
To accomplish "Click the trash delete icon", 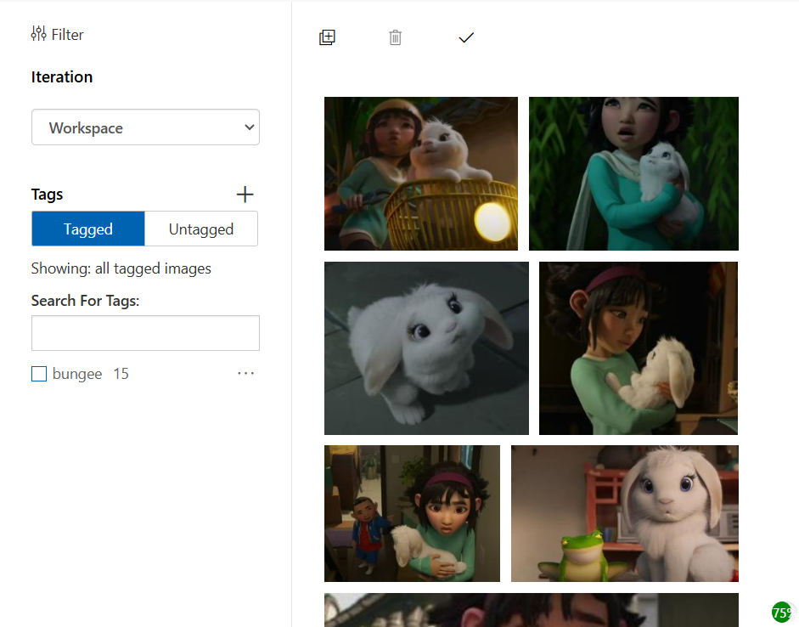I will (x=396, y=37).
